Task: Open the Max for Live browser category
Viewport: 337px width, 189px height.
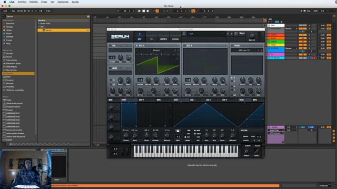Action: (12, 70)
